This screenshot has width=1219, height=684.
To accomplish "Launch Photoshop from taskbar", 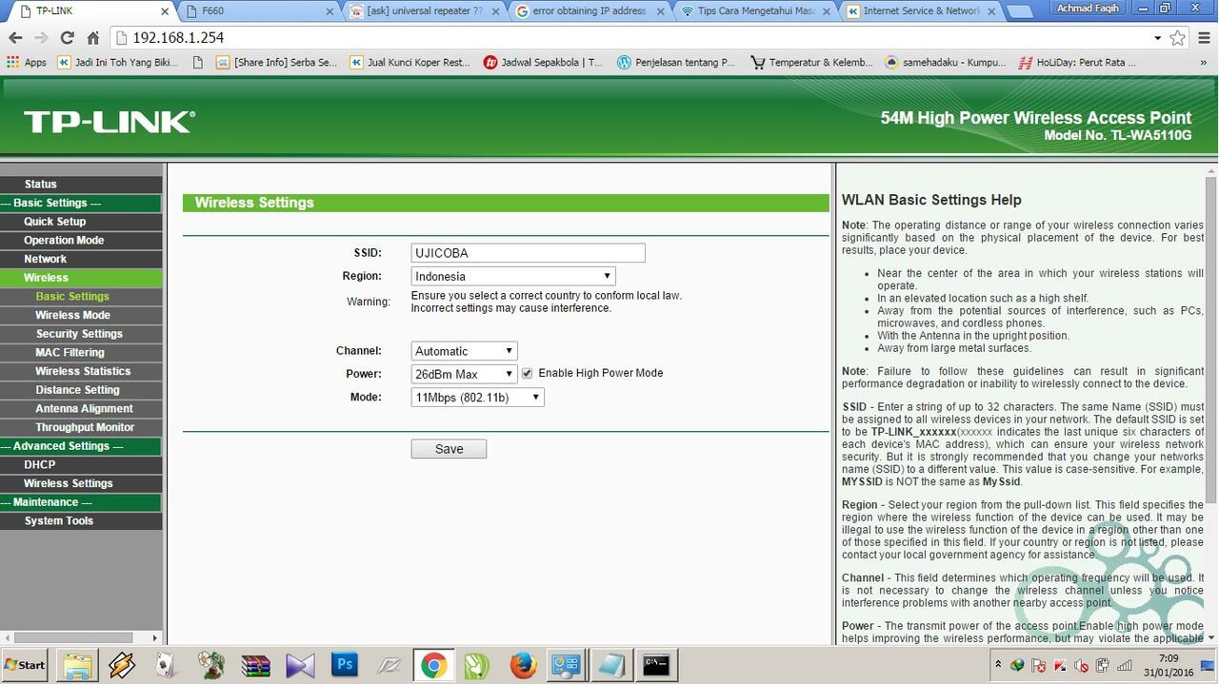I will pos(345,666).
